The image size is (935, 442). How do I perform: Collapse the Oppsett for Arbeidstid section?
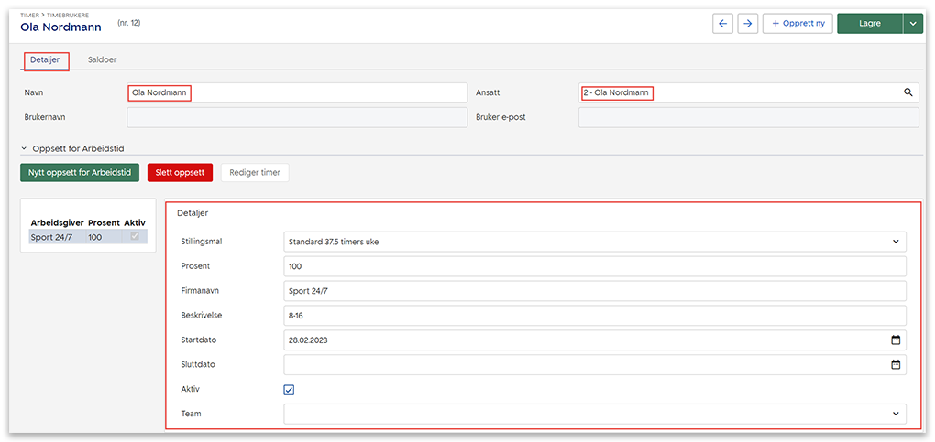click(x=25, y=147)
